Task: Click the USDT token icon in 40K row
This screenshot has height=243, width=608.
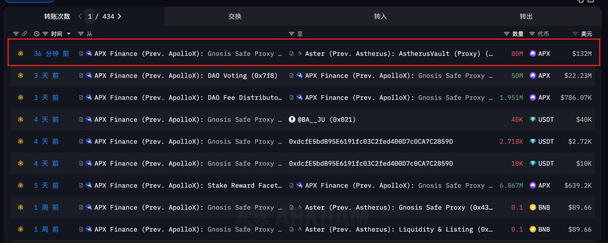Action: coord(533,119)
